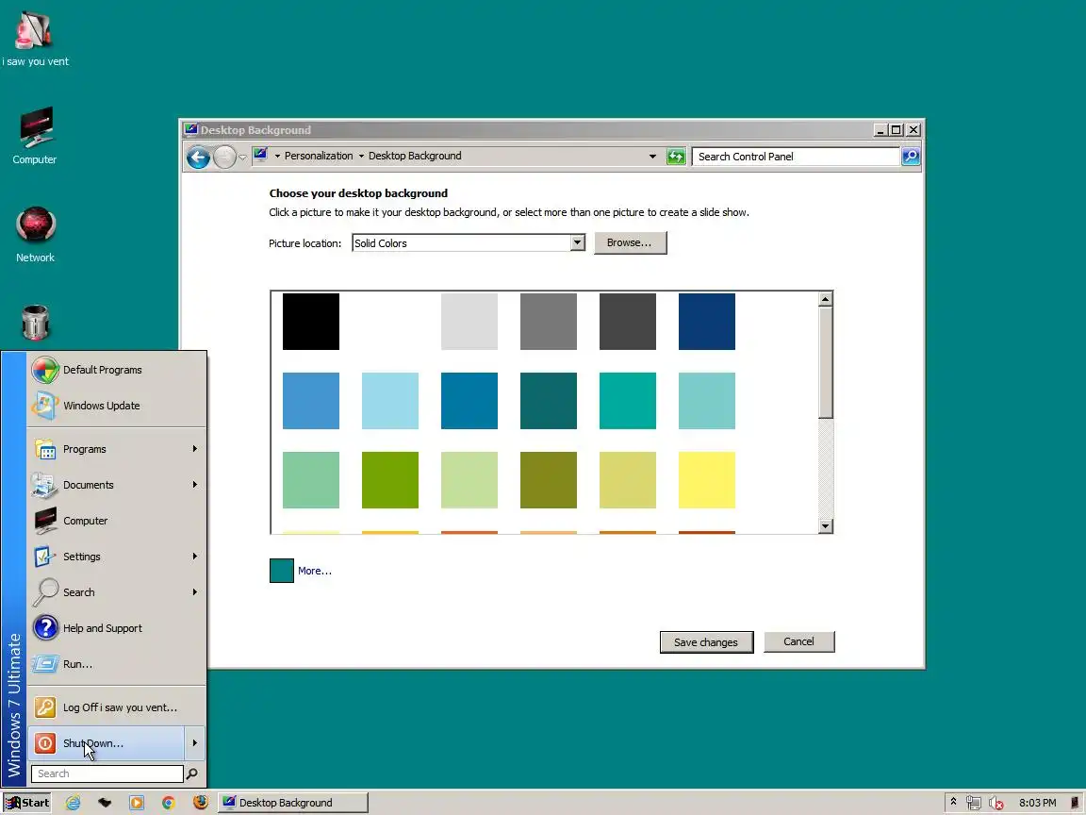Launch Firefox from the taskbar
The image size is (1086, 815).
(200, 802)
